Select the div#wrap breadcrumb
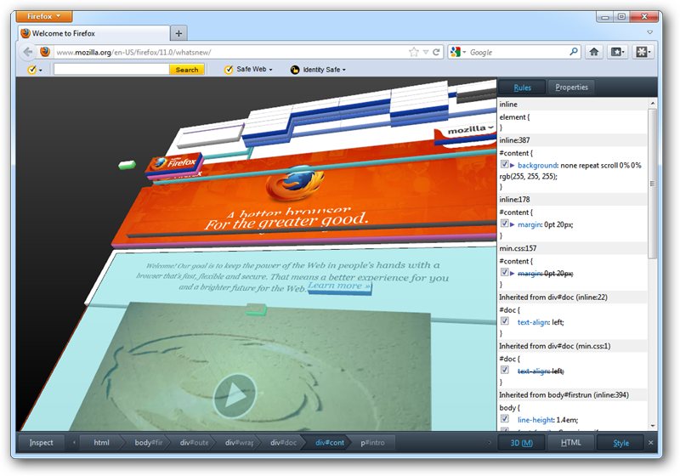This screenshot has height=476, width=680. [x=239, y=443]
